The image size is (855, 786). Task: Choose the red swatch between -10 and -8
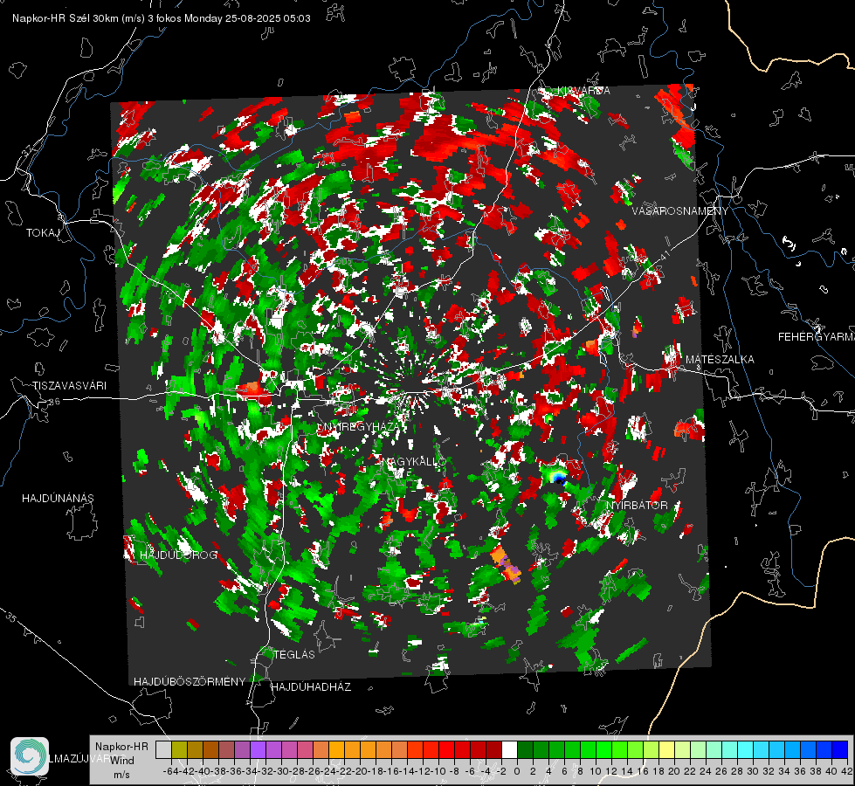click(446, 749)
